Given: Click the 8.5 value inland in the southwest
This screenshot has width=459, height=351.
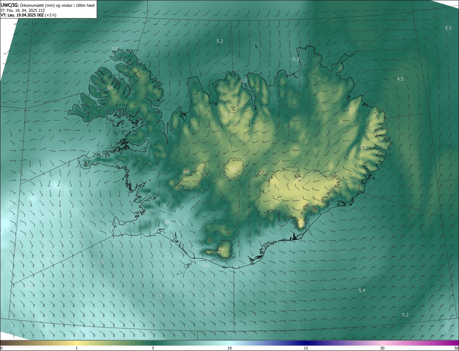Looking at the screenshot, I should click(167, 222).
